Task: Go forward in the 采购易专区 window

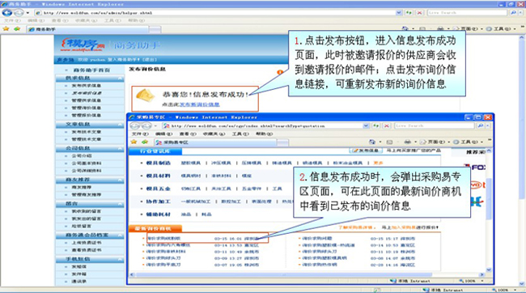Action: (146, 125)
